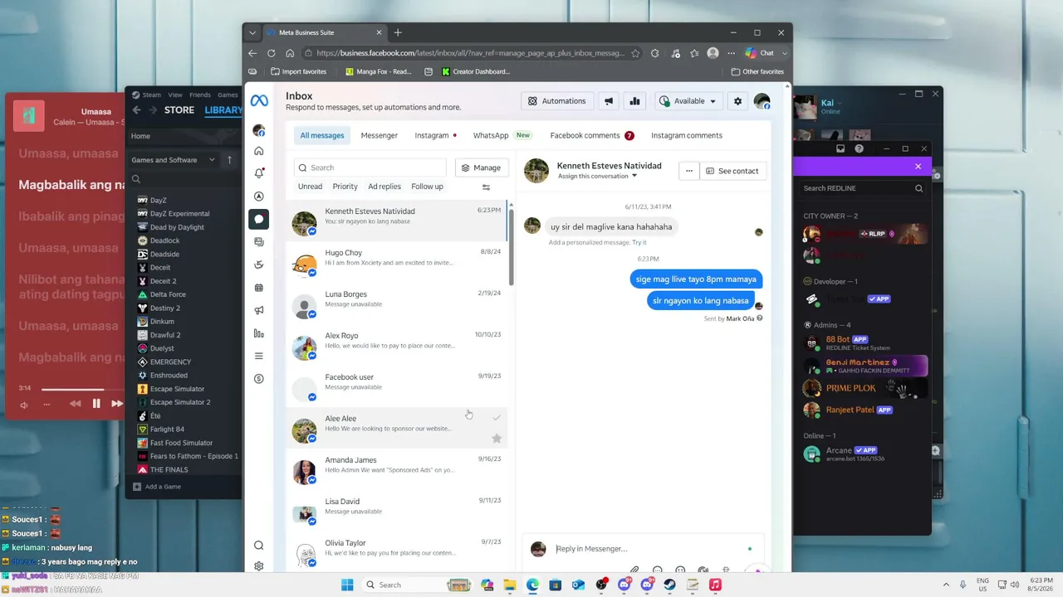Filter conversations by Priority

[x=345, y=187]
